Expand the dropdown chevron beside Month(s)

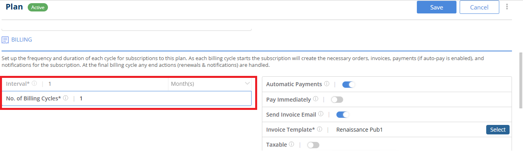click(x=247, y=84)
